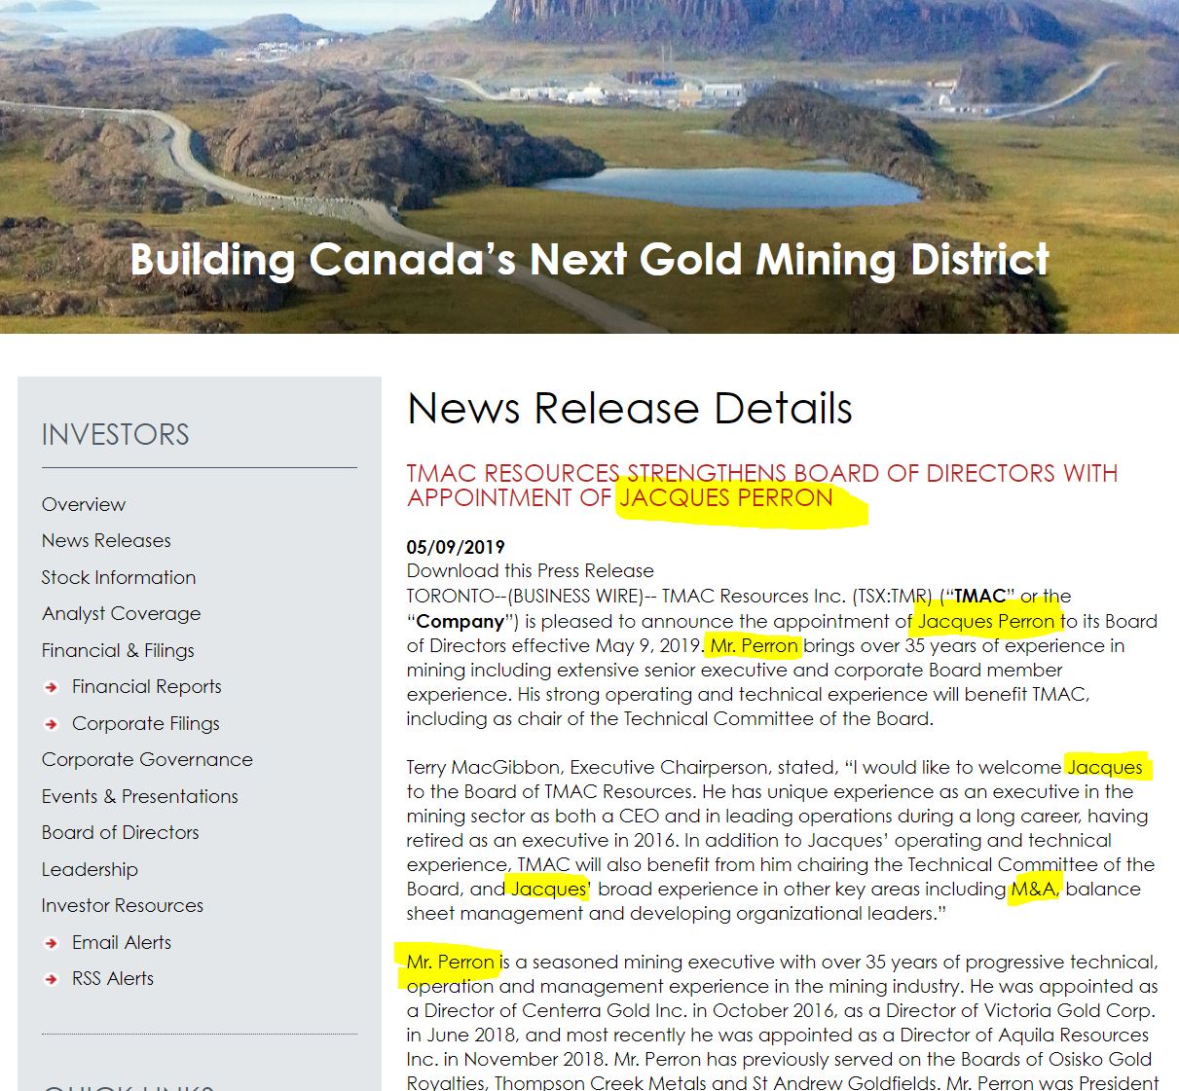This screenshot has width=1179, height=1091.
Task: Click the Building Canada's Next Gold Mining District banner text
Action: pyautogui.click(x=590, y=259)
